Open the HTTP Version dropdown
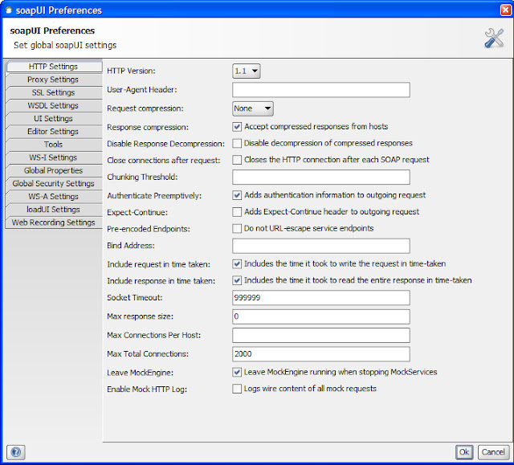Screen dimensions: 514x465 click(247, 71)
